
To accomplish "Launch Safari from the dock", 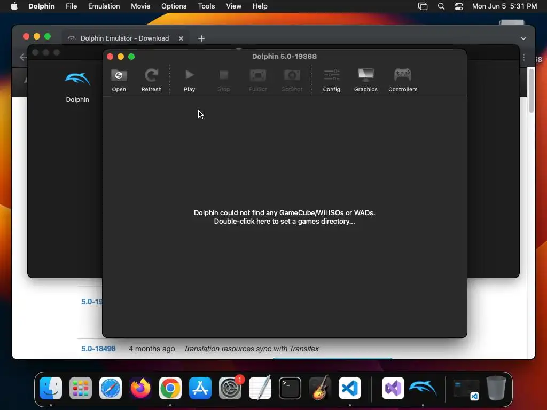I will 111,388.
